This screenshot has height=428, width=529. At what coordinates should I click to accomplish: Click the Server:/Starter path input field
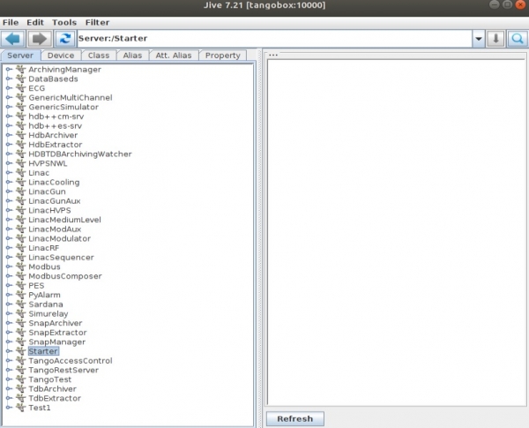pos(273,39)
